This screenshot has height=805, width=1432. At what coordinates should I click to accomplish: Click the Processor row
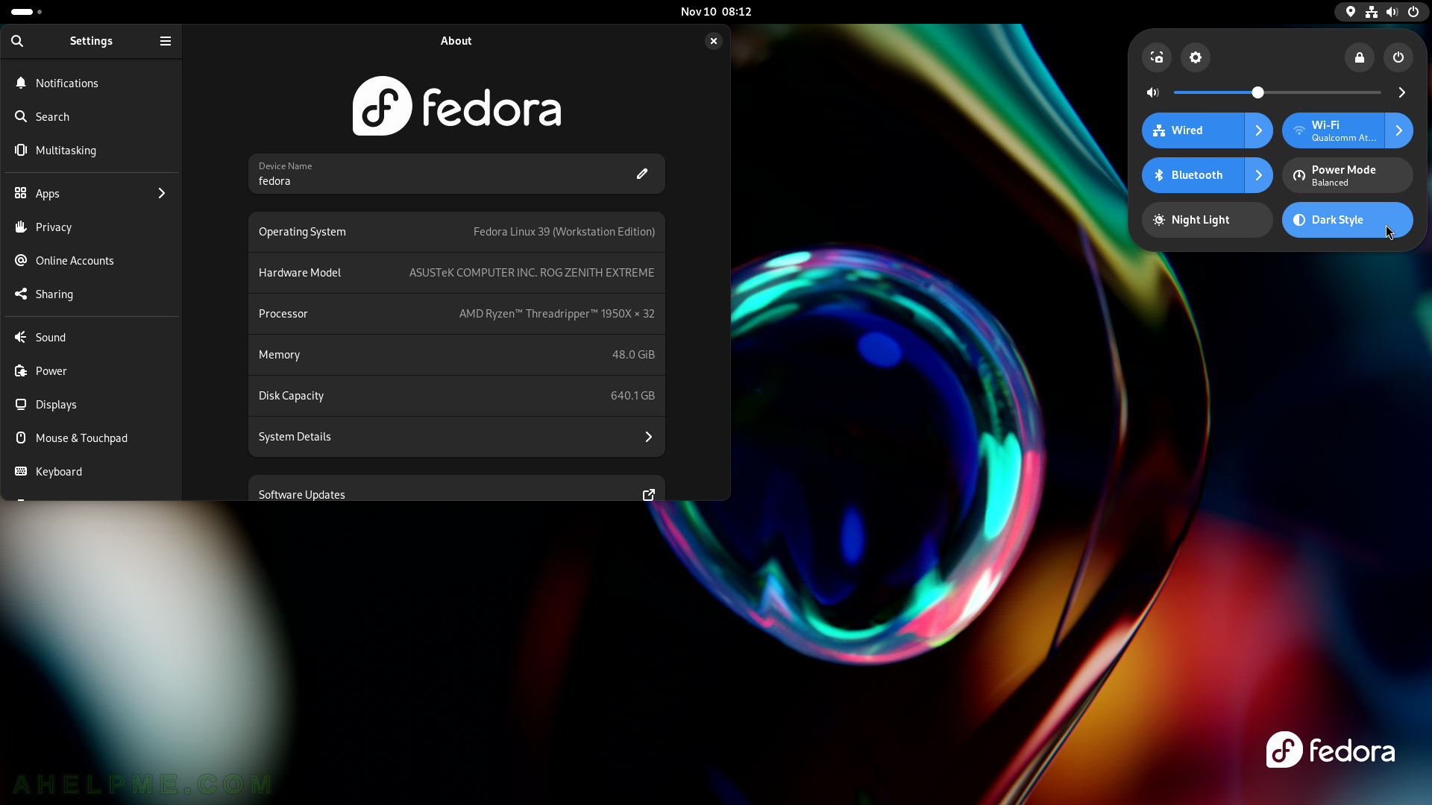[x=456, y=314]
